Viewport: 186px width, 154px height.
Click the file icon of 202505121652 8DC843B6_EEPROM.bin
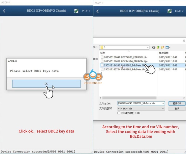(102, 61)
